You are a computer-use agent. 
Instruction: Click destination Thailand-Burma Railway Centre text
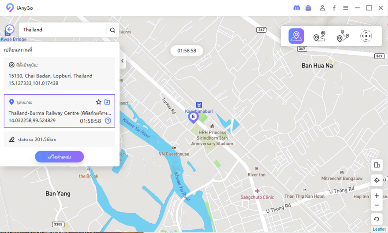[60, 113]
